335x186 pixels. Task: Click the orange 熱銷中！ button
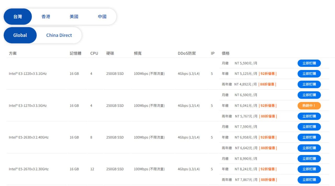[309, 106]
